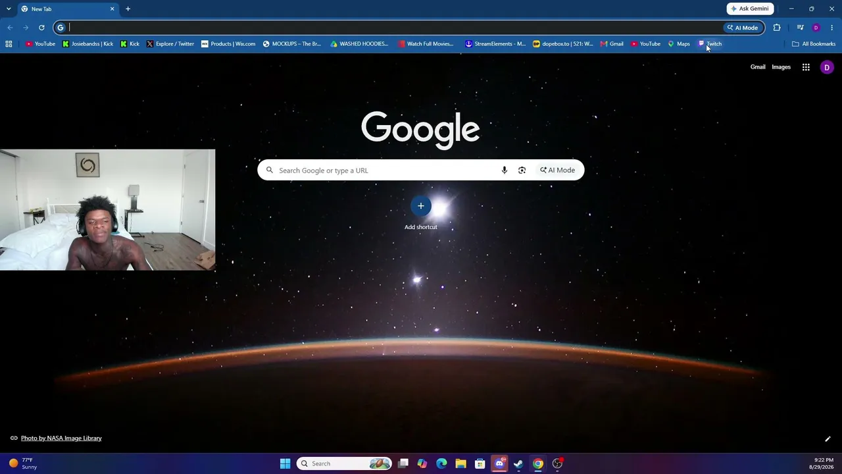Click the Google logo

pos(420,130)
